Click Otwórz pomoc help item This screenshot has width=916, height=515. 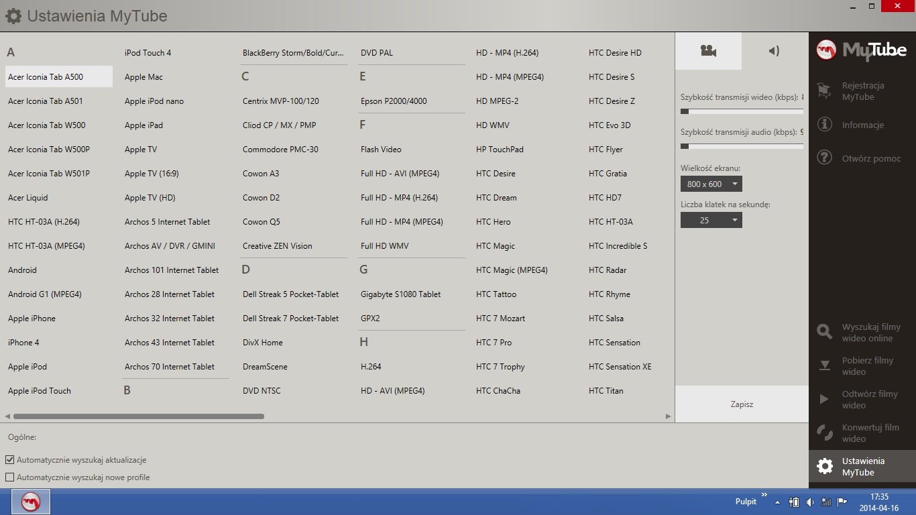[x=862, y=158]
